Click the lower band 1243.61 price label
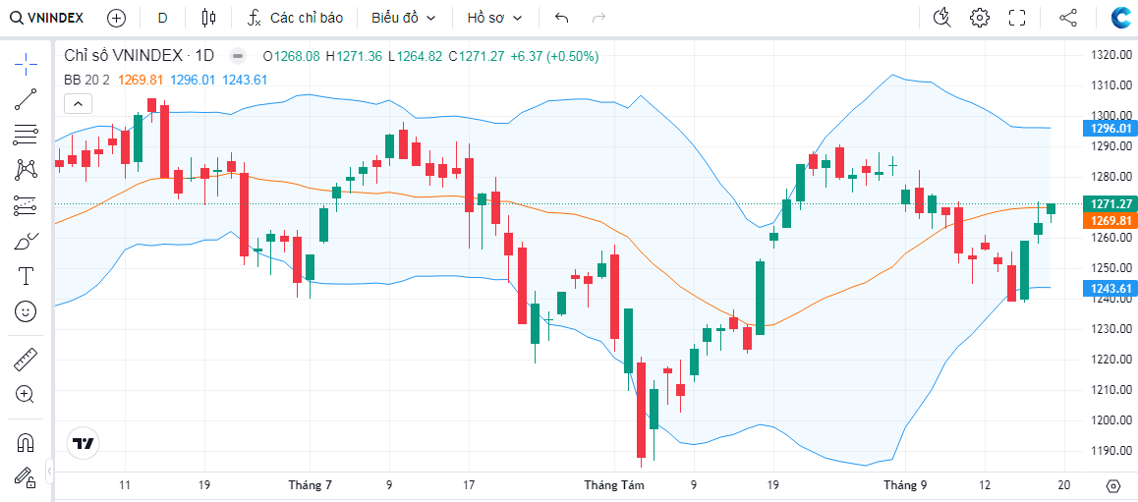The height and width of the screenshot is (502, 1138). pos(1110,289)
